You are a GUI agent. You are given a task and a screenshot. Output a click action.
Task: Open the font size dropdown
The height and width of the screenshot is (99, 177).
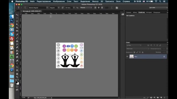tap(74, 8)
